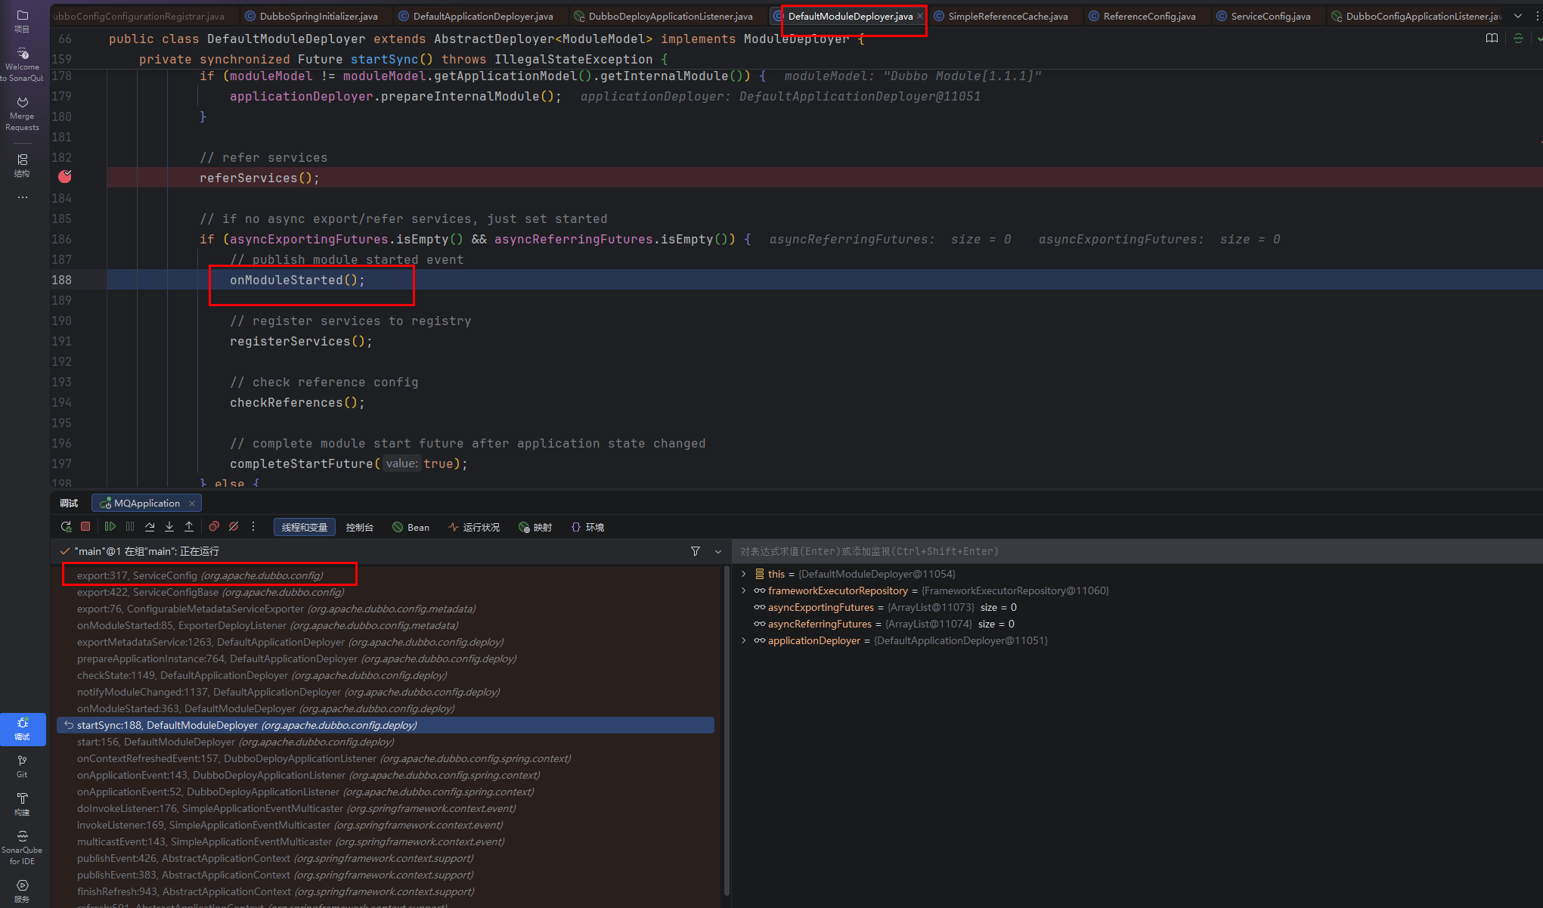The height and width of the screenshot is (908, 1543).
Task: Select the export:317 ServiceConfig stack frame
Action: (x=200, y=575)
